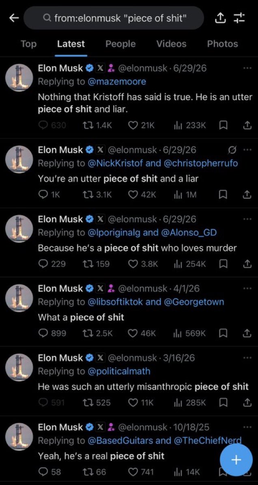The height and width of the screenshot is (485, 258).
Task: Open search filters settings icon
Action: [x=239, y=18]
